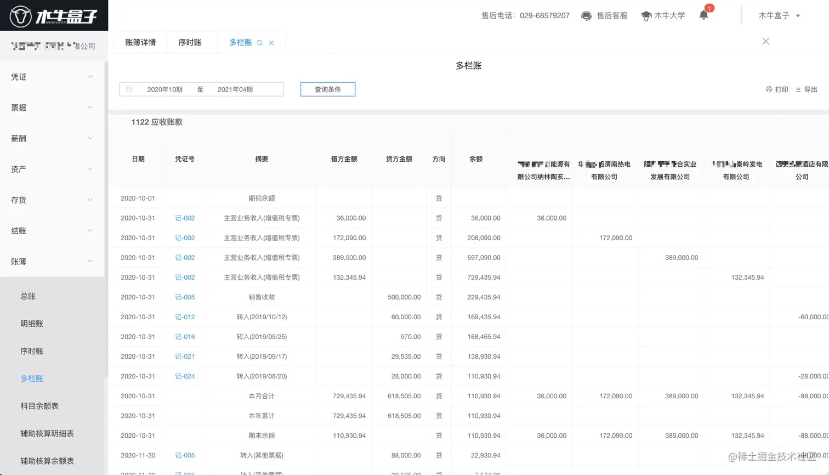
Task: Click the 凭证号 column header
Action: tap(185, 159)
